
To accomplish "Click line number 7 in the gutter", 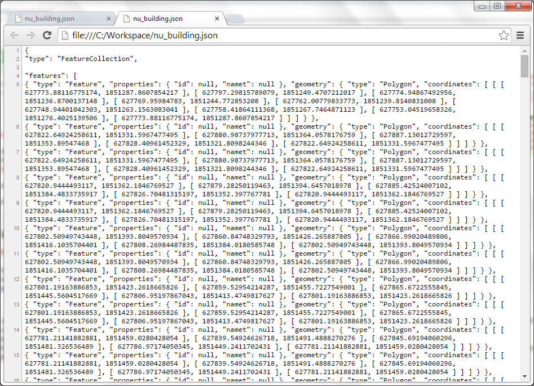I will [x=17, y=152].
